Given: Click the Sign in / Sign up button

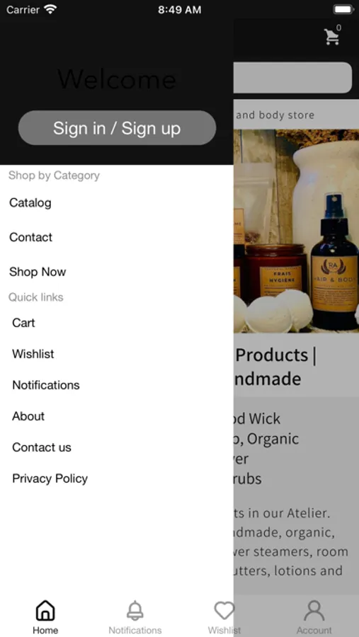Looking at the screenshot, I should [x=117, y=128].
